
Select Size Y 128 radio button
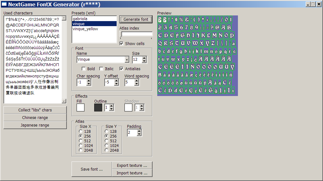tap(106, 131)
